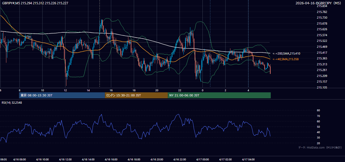The image size is (345, 162).
Task: Select the ロンドン 15:30-21:00 JST session bar
Action: [x=136, y=95]
